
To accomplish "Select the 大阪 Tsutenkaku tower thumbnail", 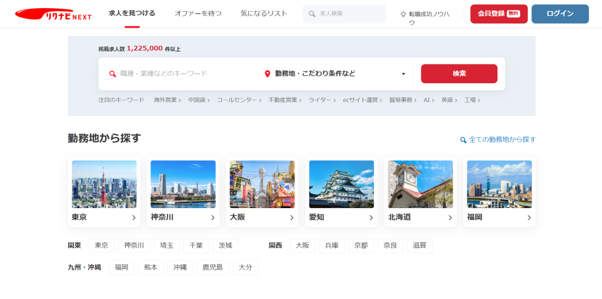I will [262, 184].
